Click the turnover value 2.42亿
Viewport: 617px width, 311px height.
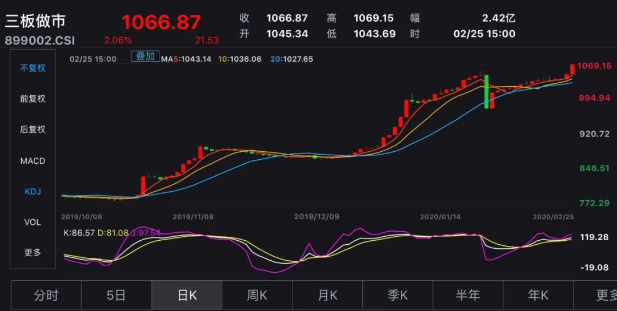pyautogui.click(x=499, y=18)
